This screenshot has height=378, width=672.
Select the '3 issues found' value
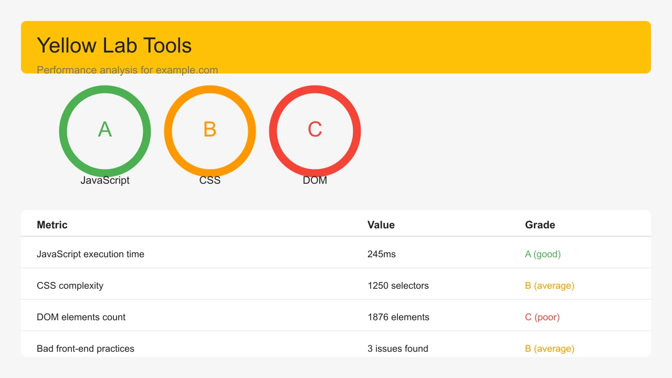point(398,349)
